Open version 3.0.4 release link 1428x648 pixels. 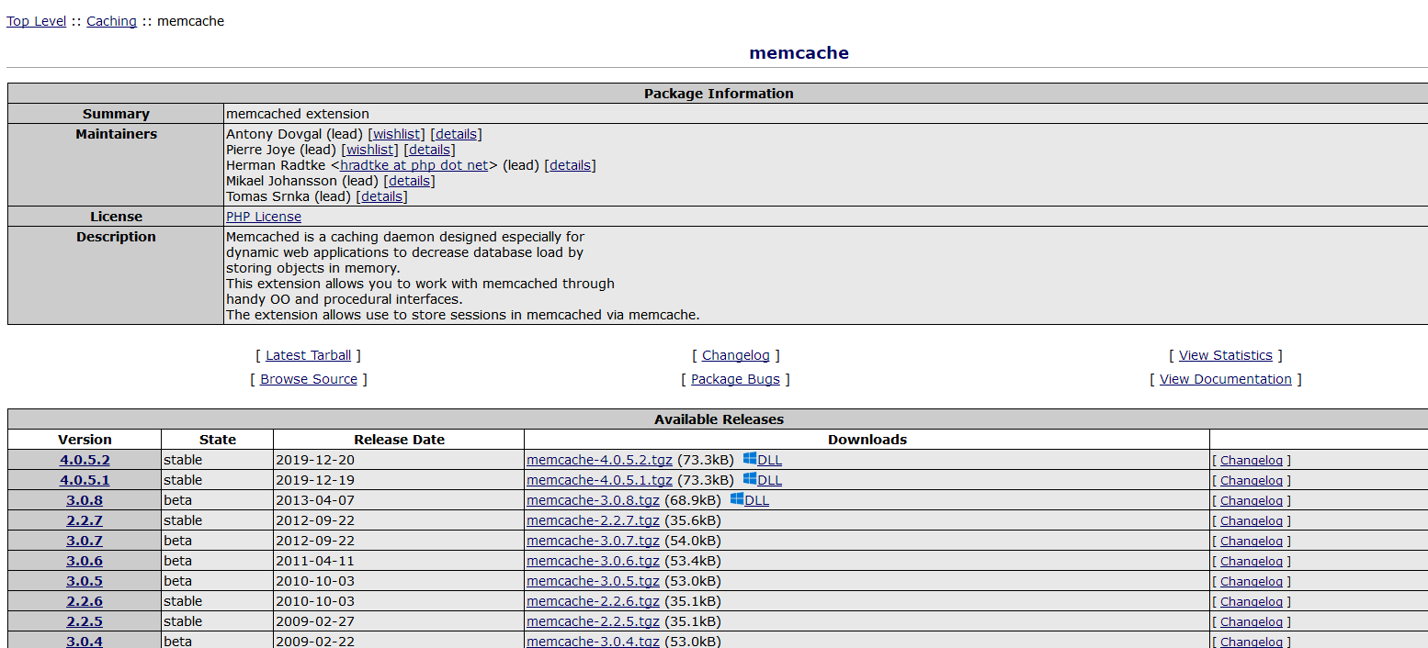pyautogui.click(x=85, y=641)
